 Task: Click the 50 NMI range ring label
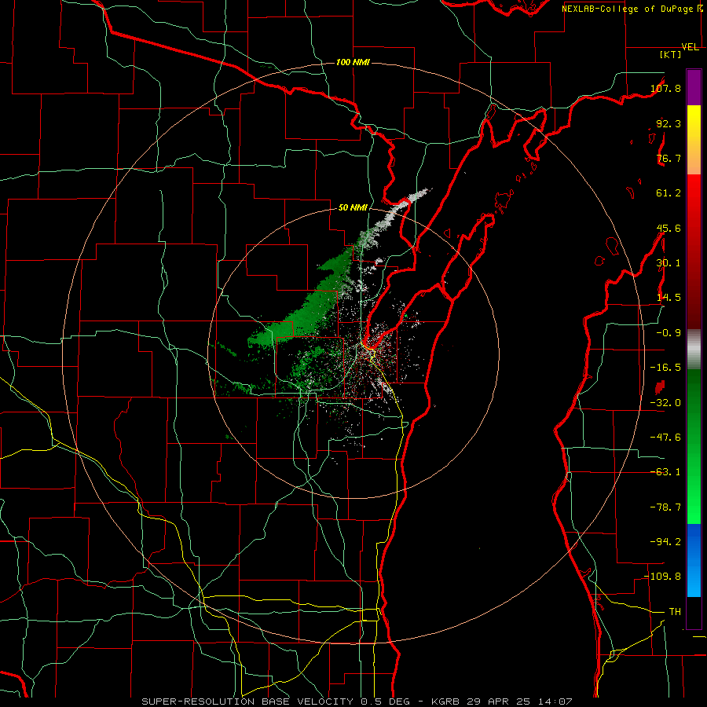[x=353, y=208]
